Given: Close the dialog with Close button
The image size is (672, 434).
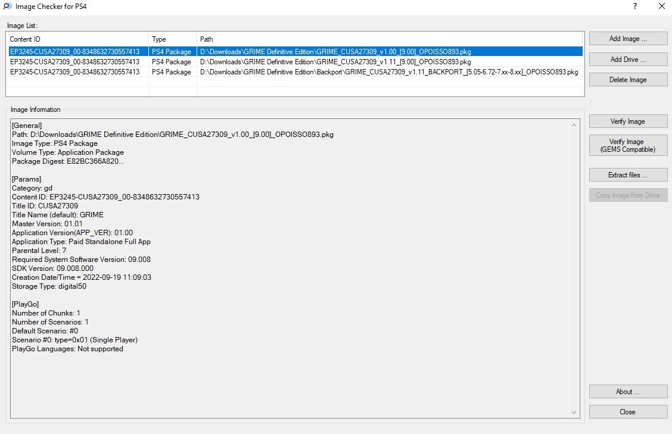Looking at the screenshot, I should 628,412.
